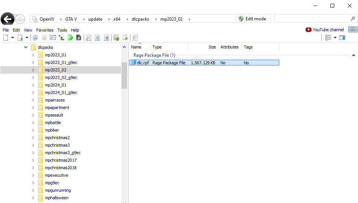The height and width of the screenshot is (203, 358).
Task: Toggle the preview pane layout icon
Action: [342, 38]
